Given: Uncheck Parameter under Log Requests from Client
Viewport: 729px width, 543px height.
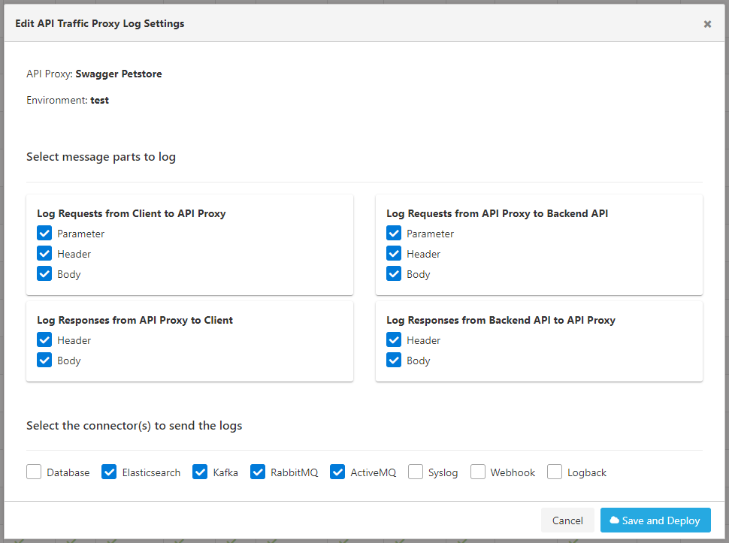Looking at the screenshot, I should (44, 233).
